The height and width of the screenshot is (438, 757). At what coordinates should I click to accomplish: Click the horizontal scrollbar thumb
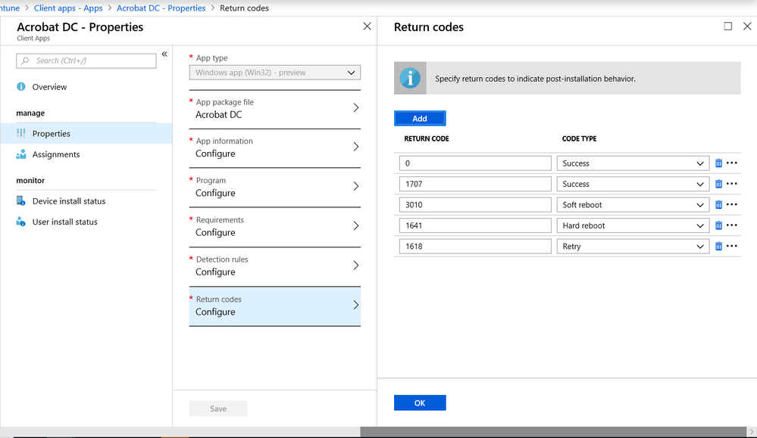pyautogui.click(x=553, y=432)
